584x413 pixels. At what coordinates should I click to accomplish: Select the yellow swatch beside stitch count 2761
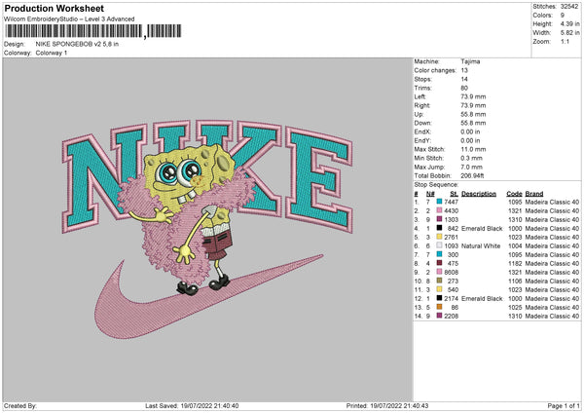(x=440, y=237)
